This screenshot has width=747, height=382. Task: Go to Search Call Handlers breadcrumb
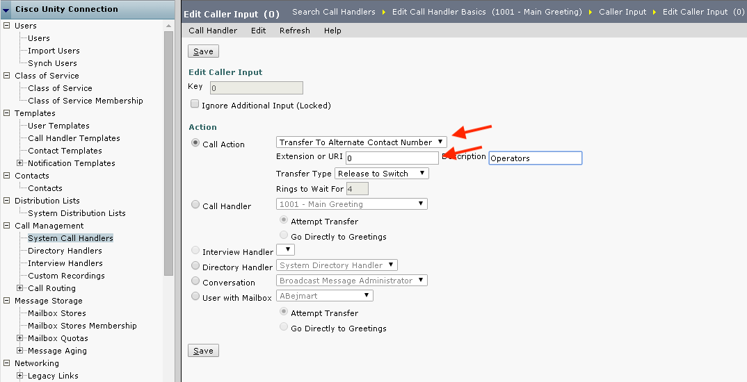tap(333, 12)
